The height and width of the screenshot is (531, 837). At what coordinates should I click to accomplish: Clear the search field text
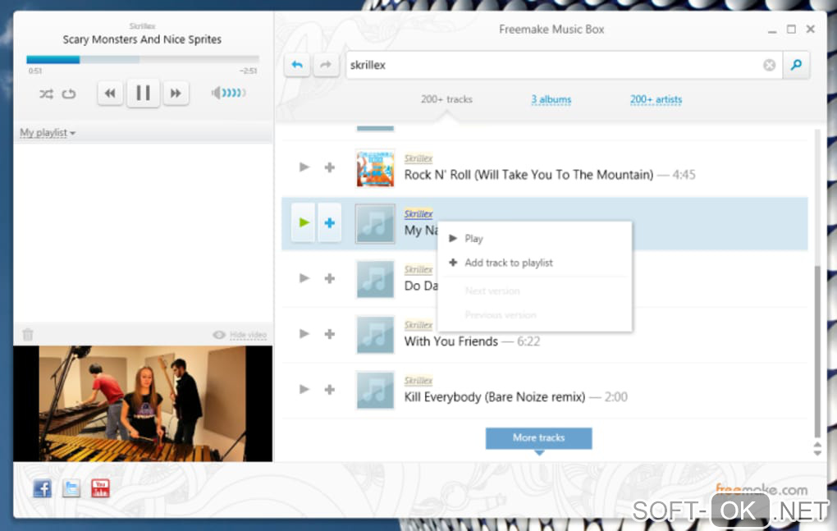pos(769,65)
